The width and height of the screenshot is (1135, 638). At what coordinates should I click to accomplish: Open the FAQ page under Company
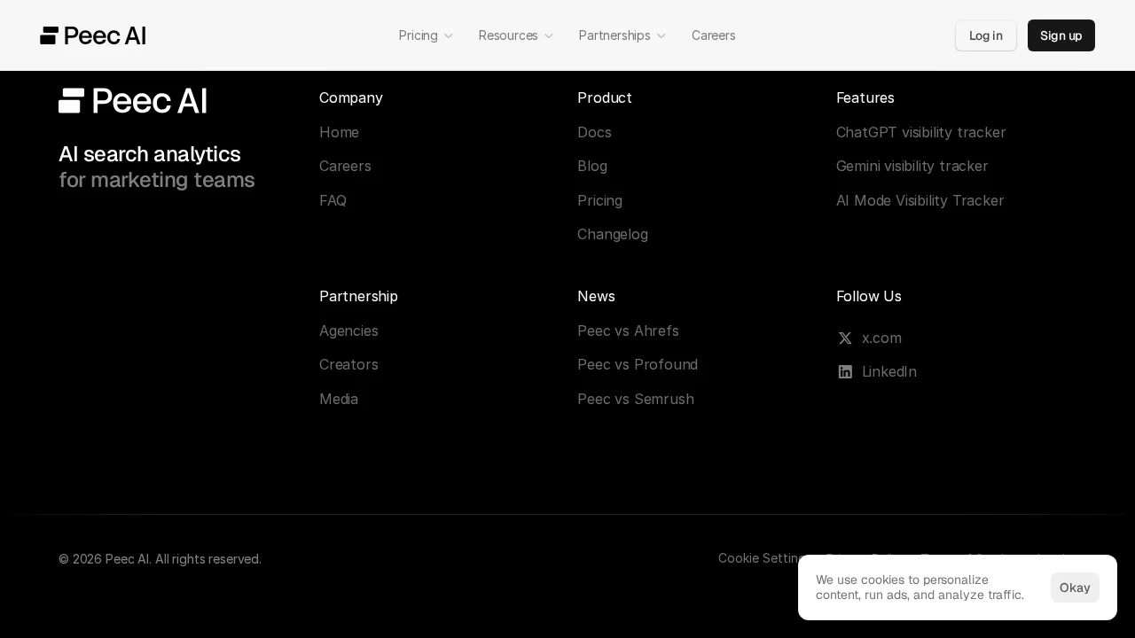coord(333,200)
